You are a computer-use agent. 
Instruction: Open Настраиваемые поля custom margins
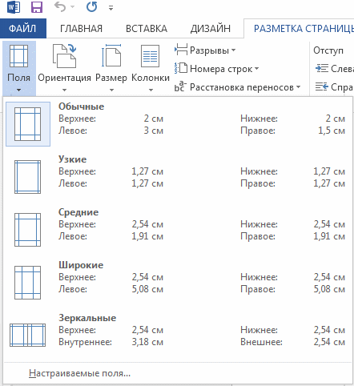[x=79, y=373]
